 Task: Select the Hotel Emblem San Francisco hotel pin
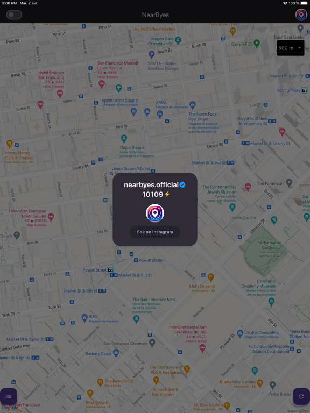pos(60,94)
